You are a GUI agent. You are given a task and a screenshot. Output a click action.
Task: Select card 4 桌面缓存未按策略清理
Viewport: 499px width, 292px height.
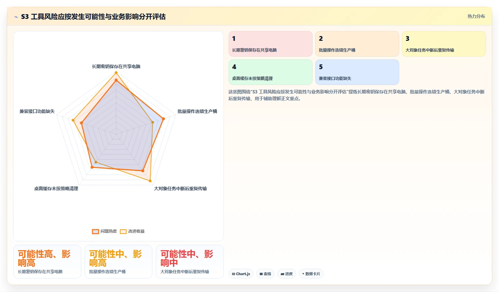coord(270,72)
